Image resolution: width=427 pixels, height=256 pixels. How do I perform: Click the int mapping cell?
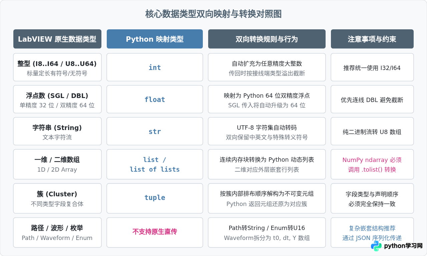(x=155, y=67)
